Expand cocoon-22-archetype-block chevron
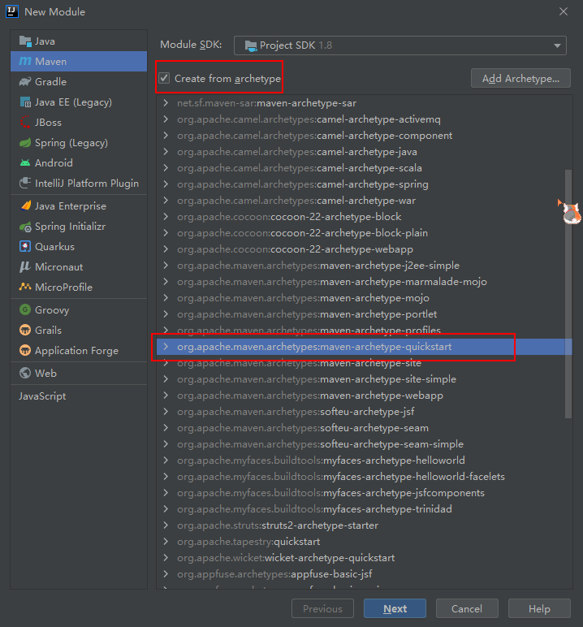This screenshot has height=627, width=583. pyautogui.click(x=166, y=216)
